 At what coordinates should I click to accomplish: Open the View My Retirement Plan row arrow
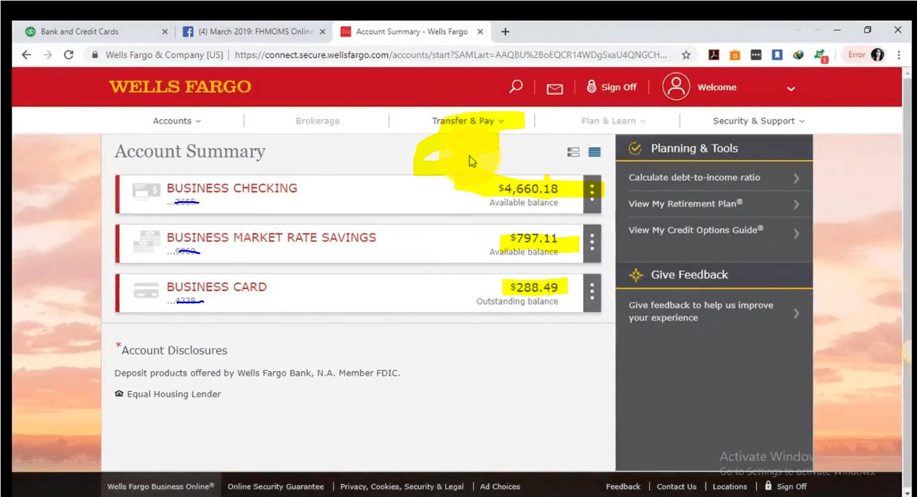point(796,204)
